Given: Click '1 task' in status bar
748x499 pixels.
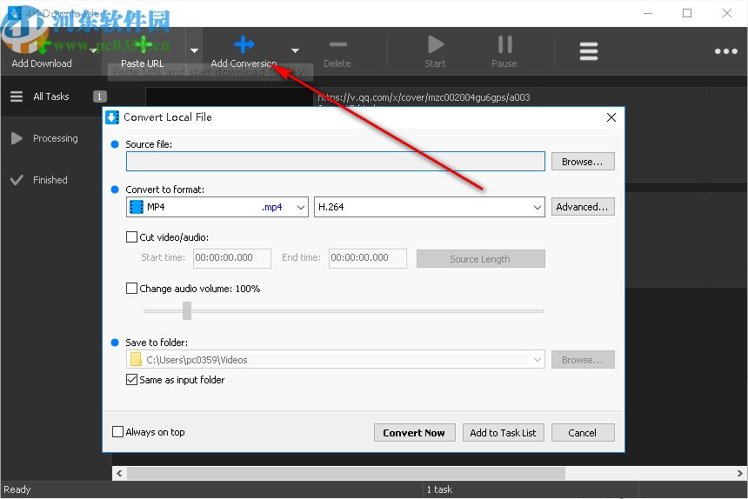Looking at the screenshot, I should [x=439, y=489].
